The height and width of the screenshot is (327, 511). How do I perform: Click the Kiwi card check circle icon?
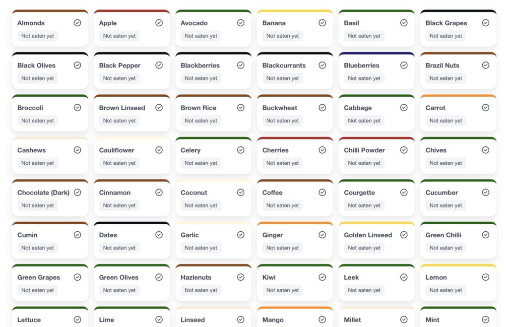322,277
